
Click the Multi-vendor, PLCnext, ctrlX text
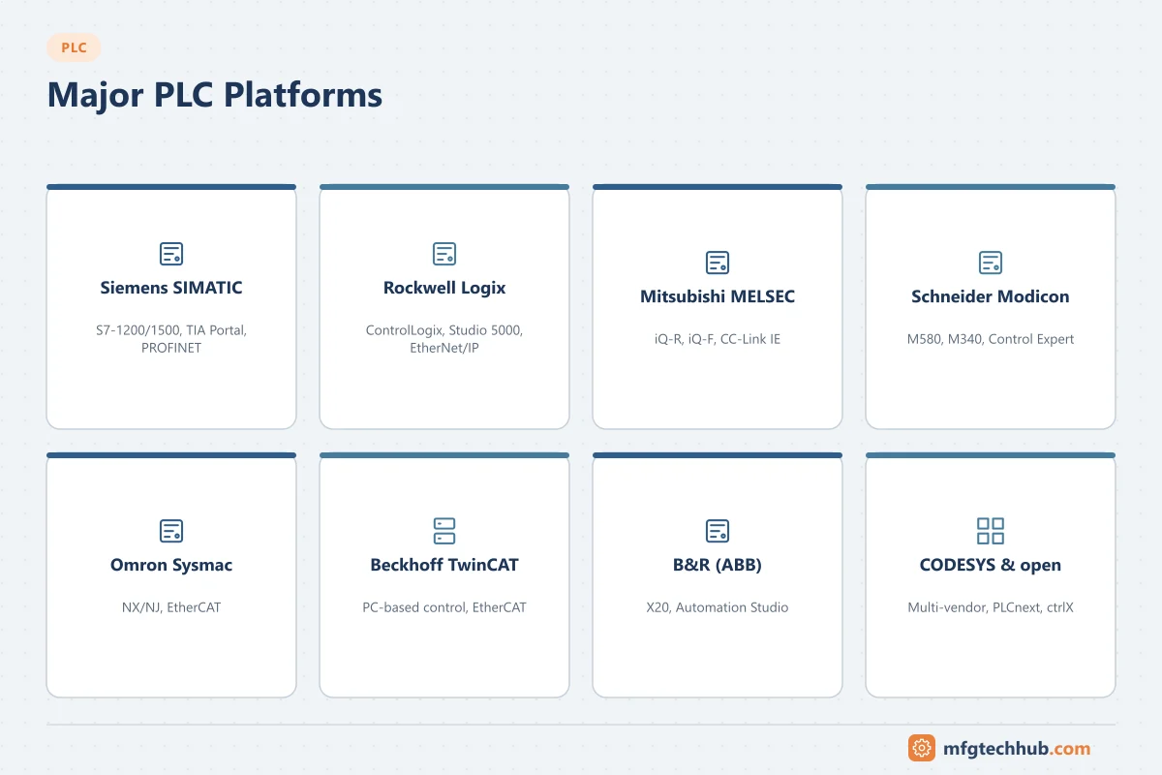[991, 607]
